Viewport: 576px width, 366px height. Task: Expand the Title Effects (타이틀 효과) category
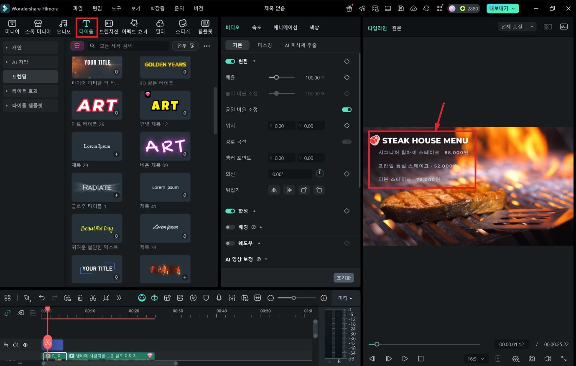pos(25,91)
